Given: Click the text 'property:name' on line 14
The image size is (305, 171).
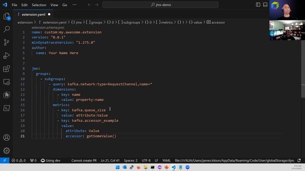Looking at the screenshot, I should [90, 100].
